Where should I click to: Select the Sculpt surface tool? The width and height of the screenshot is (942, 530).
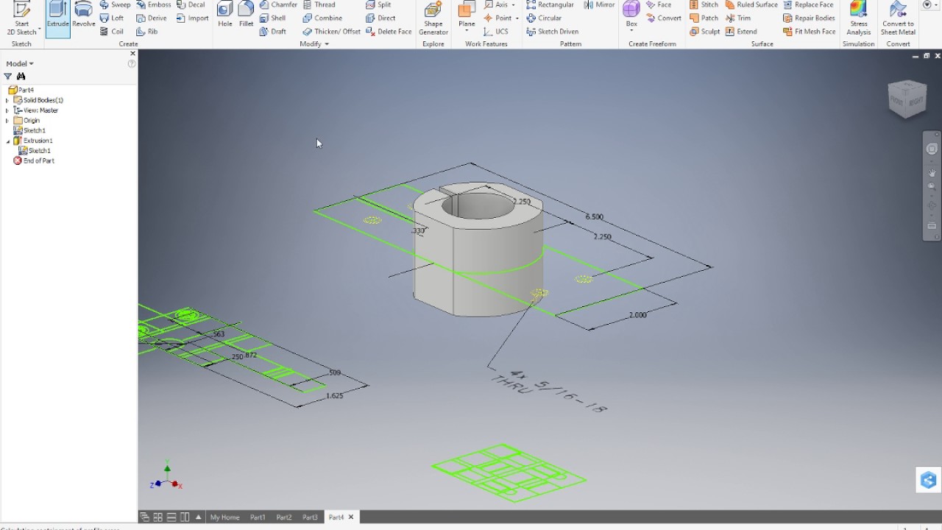coord(704,31)
